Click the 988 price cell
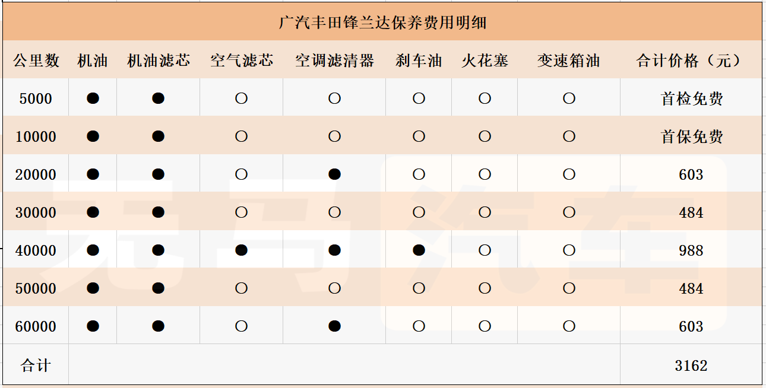 coord(691,250)
